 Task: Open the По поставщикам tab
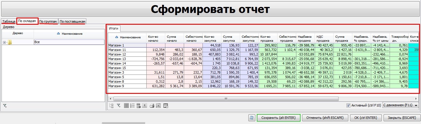[72, 22]
